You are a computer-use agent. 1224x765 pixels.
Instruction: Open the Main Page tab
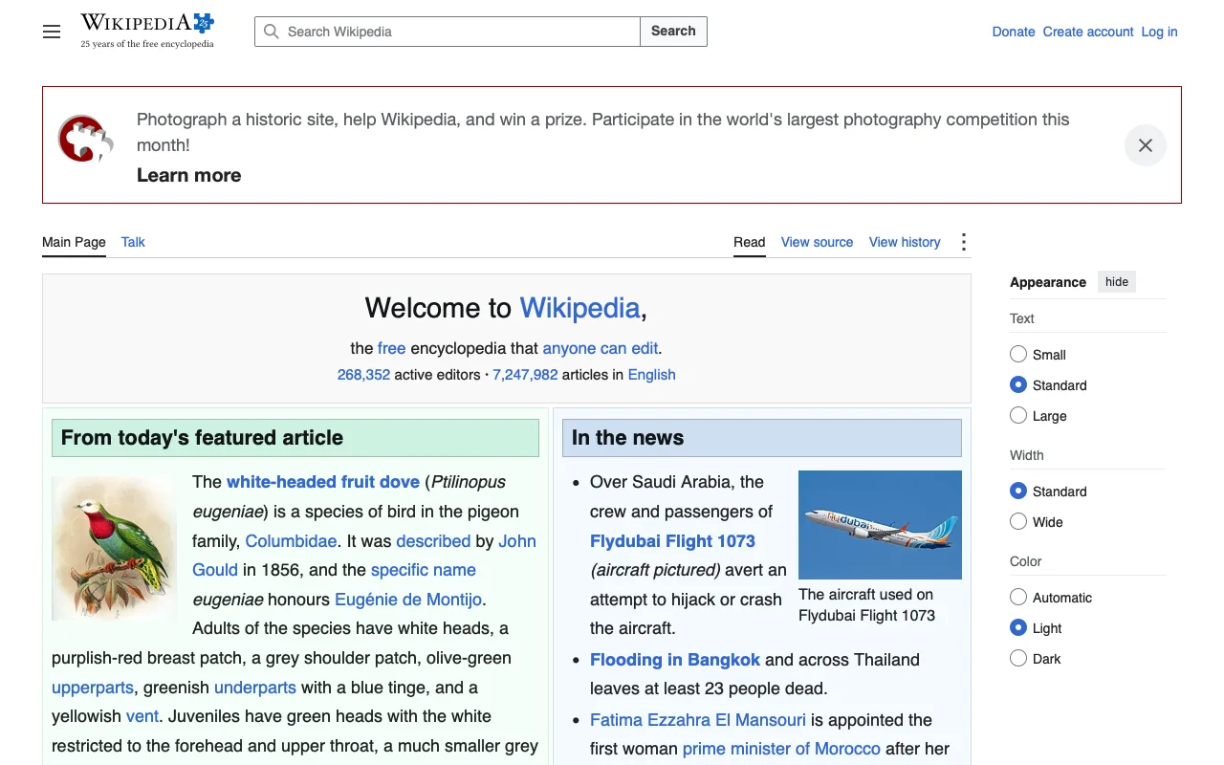(74, 242)
